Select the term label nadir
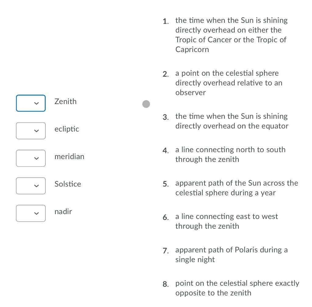312x307 pixels. (x=63, y=211)
